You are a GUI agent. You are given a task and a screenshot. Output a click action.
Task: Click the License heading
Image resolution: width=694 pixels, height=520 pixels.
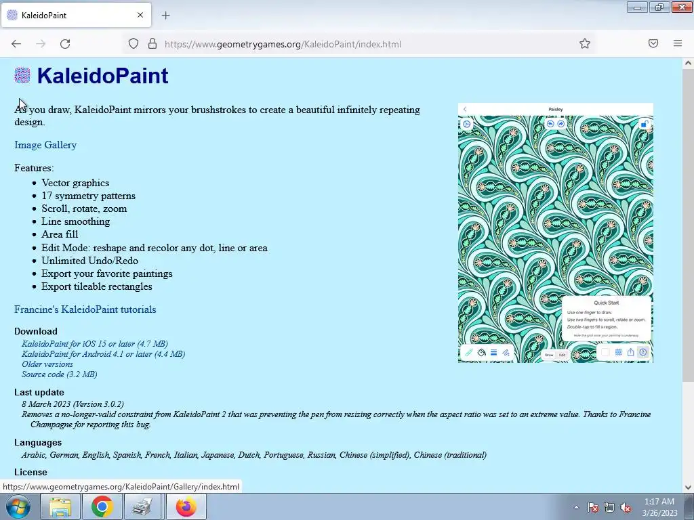pos(30,472)
